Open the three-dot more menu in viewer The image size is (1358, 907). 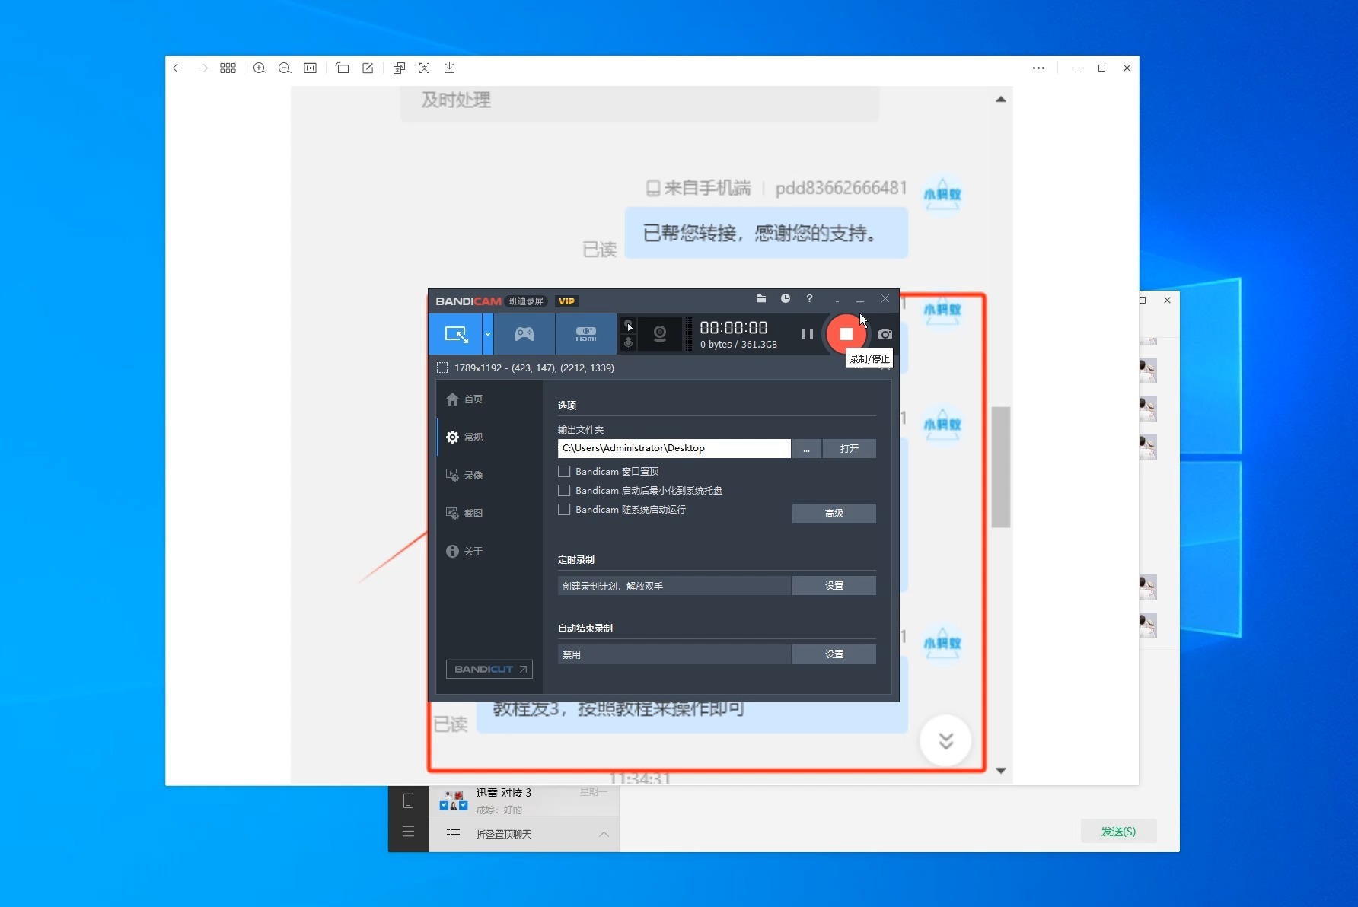pos(1038,68)
